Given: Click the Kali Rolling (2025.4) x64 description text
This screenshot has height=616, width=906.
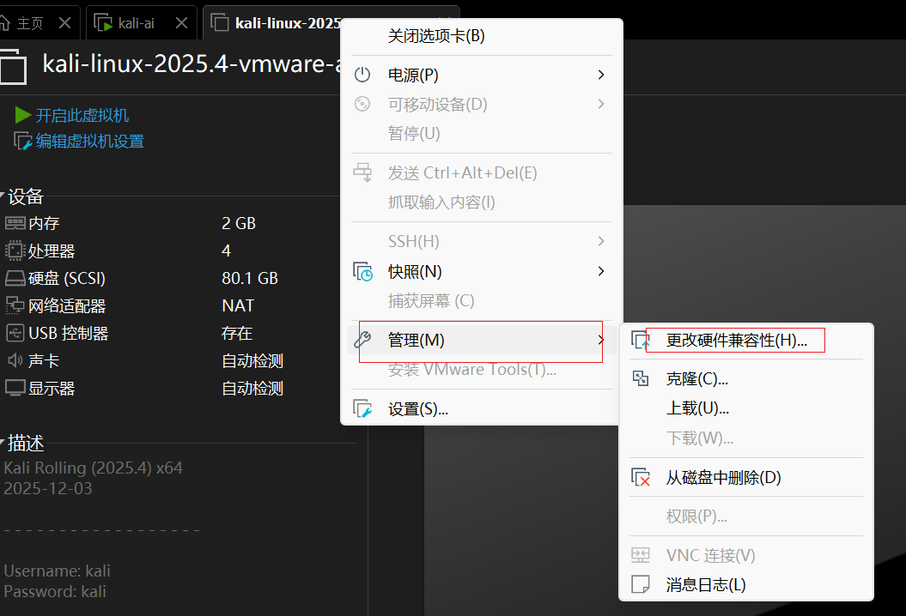Looking at the screenshot, I should point(93,468).
